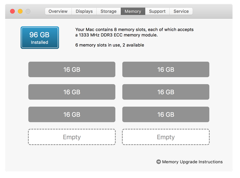Viewport: 240px width, 178px height.
Task: Click the third 16 GB memory module in left column
Action: pos(72,114)
